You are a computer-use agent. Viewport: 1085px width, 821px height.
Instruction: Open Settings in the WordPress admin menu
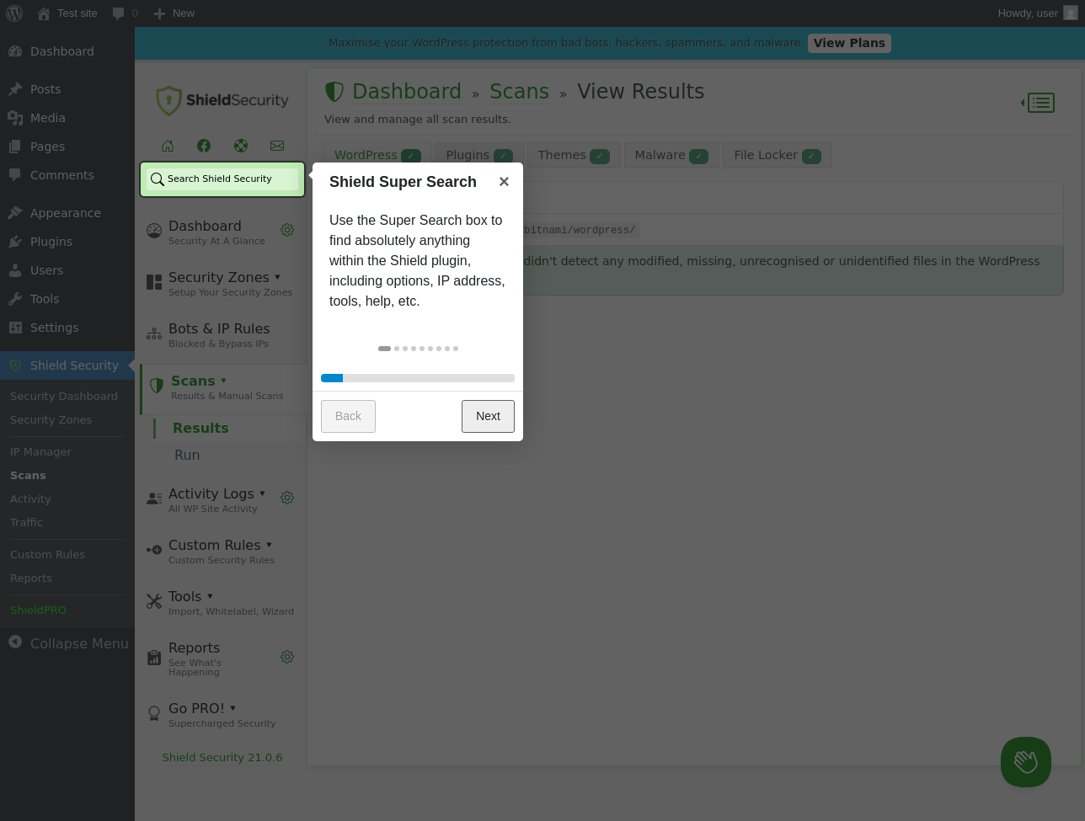tap(67, 328)
